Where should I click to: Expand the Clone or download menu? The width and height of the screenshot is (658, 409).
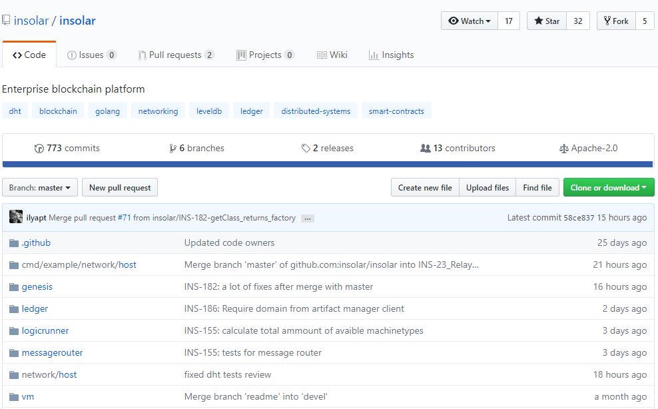609,188
